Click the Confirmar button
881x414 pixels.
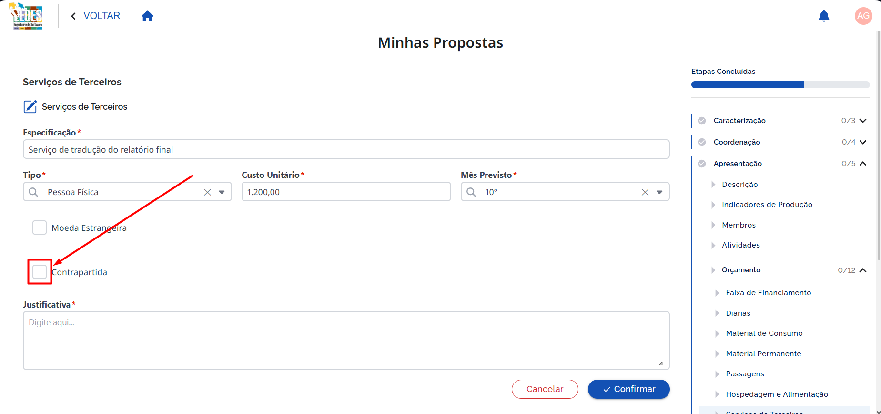tap(628, 389)
